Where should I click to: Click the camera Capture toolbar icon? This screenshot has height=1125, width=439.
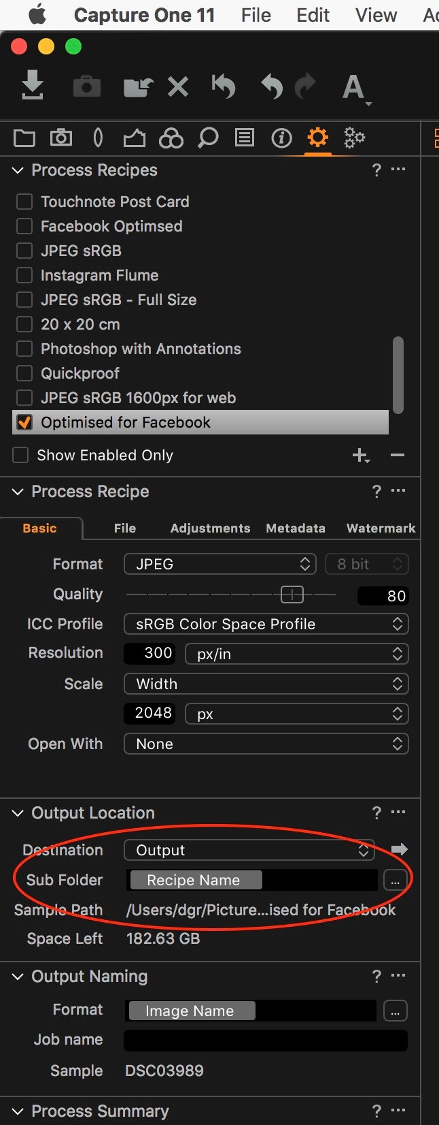tap(86, 86)
